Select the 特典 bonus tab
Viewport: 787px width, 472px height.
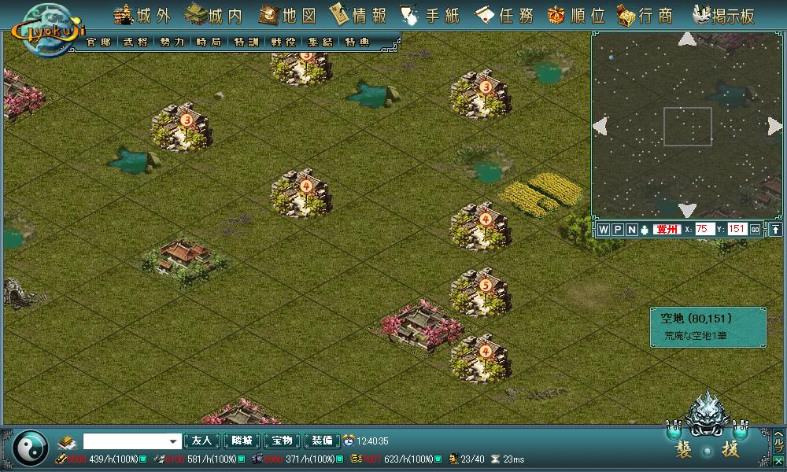(x=357, y=42)
